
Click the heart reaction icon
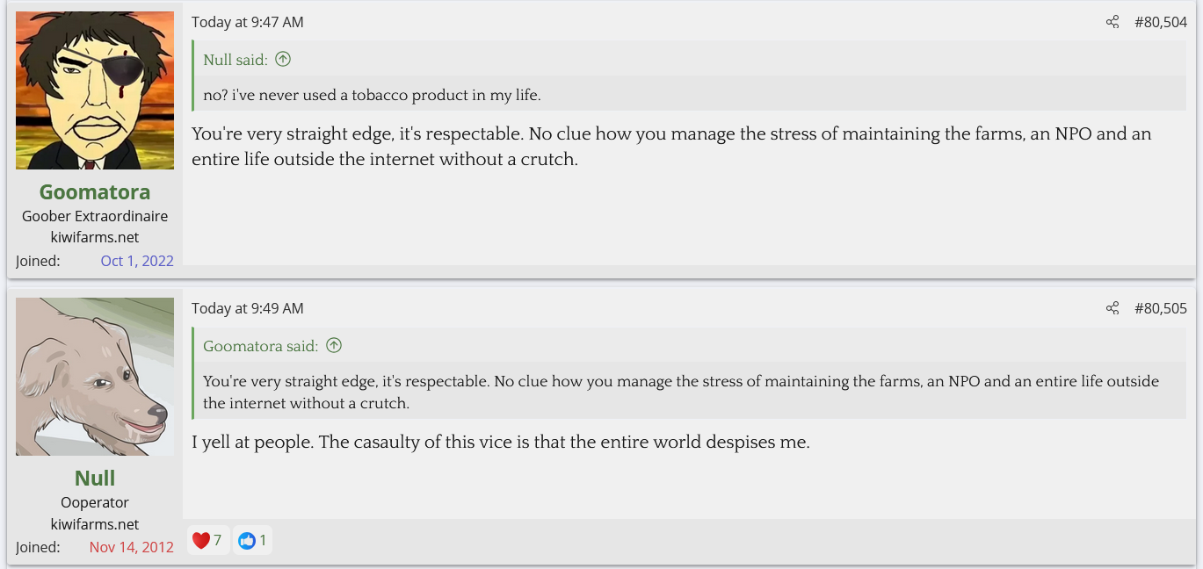click(x=201, y=541)
